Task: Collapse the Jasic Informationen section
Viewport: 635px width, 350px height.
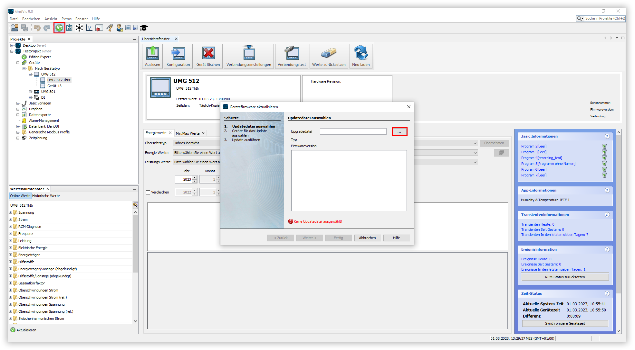Action: coord(607,136)
